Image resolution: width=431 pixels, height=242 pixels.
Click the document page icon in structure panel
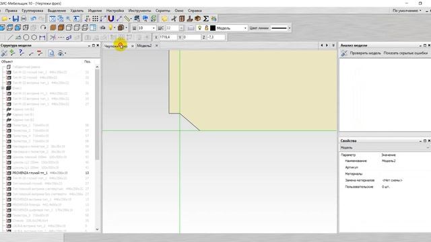click(x=51, y=53)
